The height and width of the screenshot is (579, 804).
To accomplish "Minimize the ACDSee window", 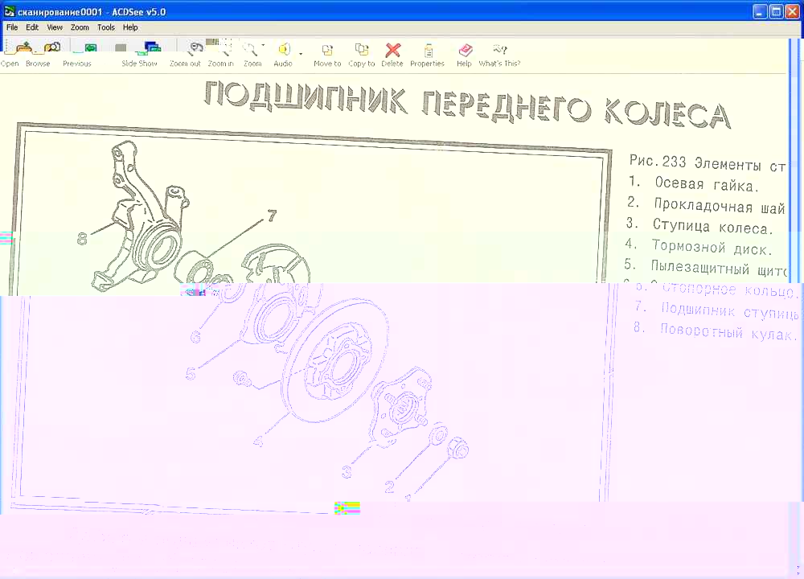I will [x=761, y=11].
